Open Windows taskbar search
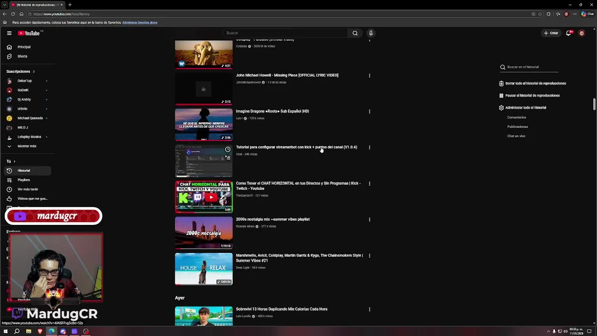Viewport: 597px width, 336px height. (x=17, y=331)
